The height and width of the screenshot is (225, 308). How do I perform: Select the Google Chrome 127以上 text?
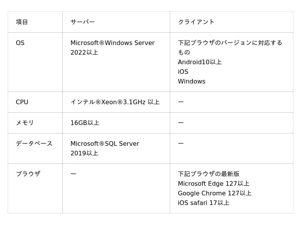click(x=214, y=193)
